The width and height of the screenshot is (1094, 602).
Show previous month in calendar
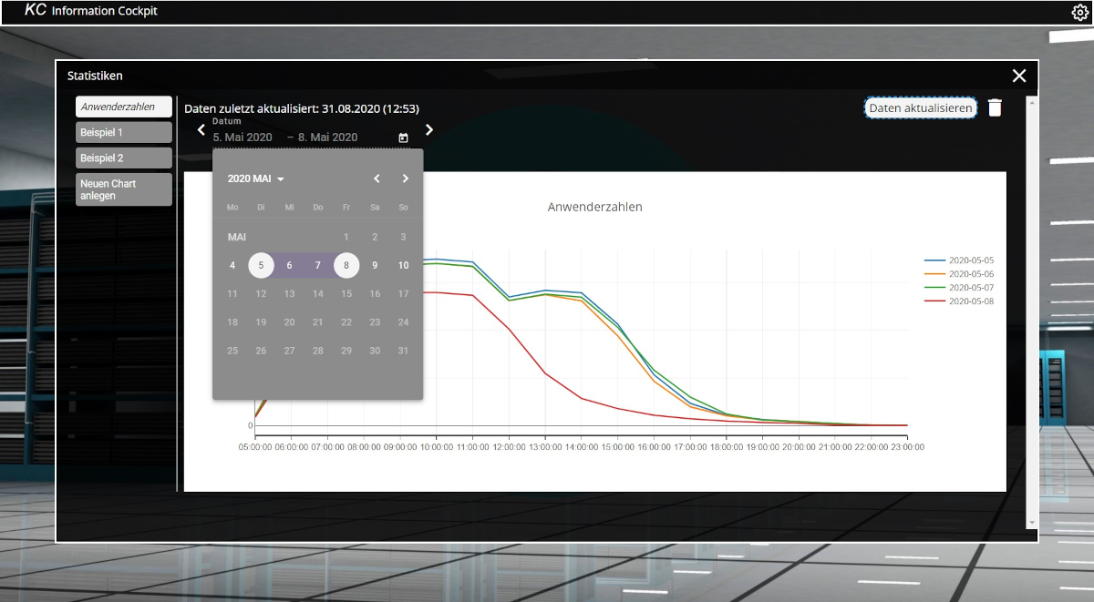377,179
